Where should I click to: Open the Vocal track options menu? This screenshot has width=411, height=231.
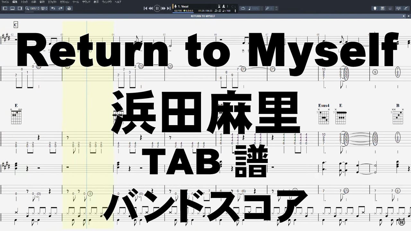pos(228,6)
